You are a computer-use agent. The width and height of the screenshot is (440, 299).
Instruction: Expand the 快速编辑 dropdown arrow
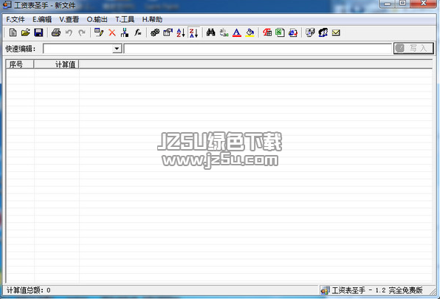click(117, 49)
